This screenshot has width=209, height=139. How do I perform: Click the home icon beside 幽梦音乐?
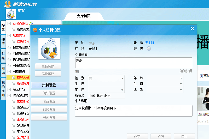[13, 107]
